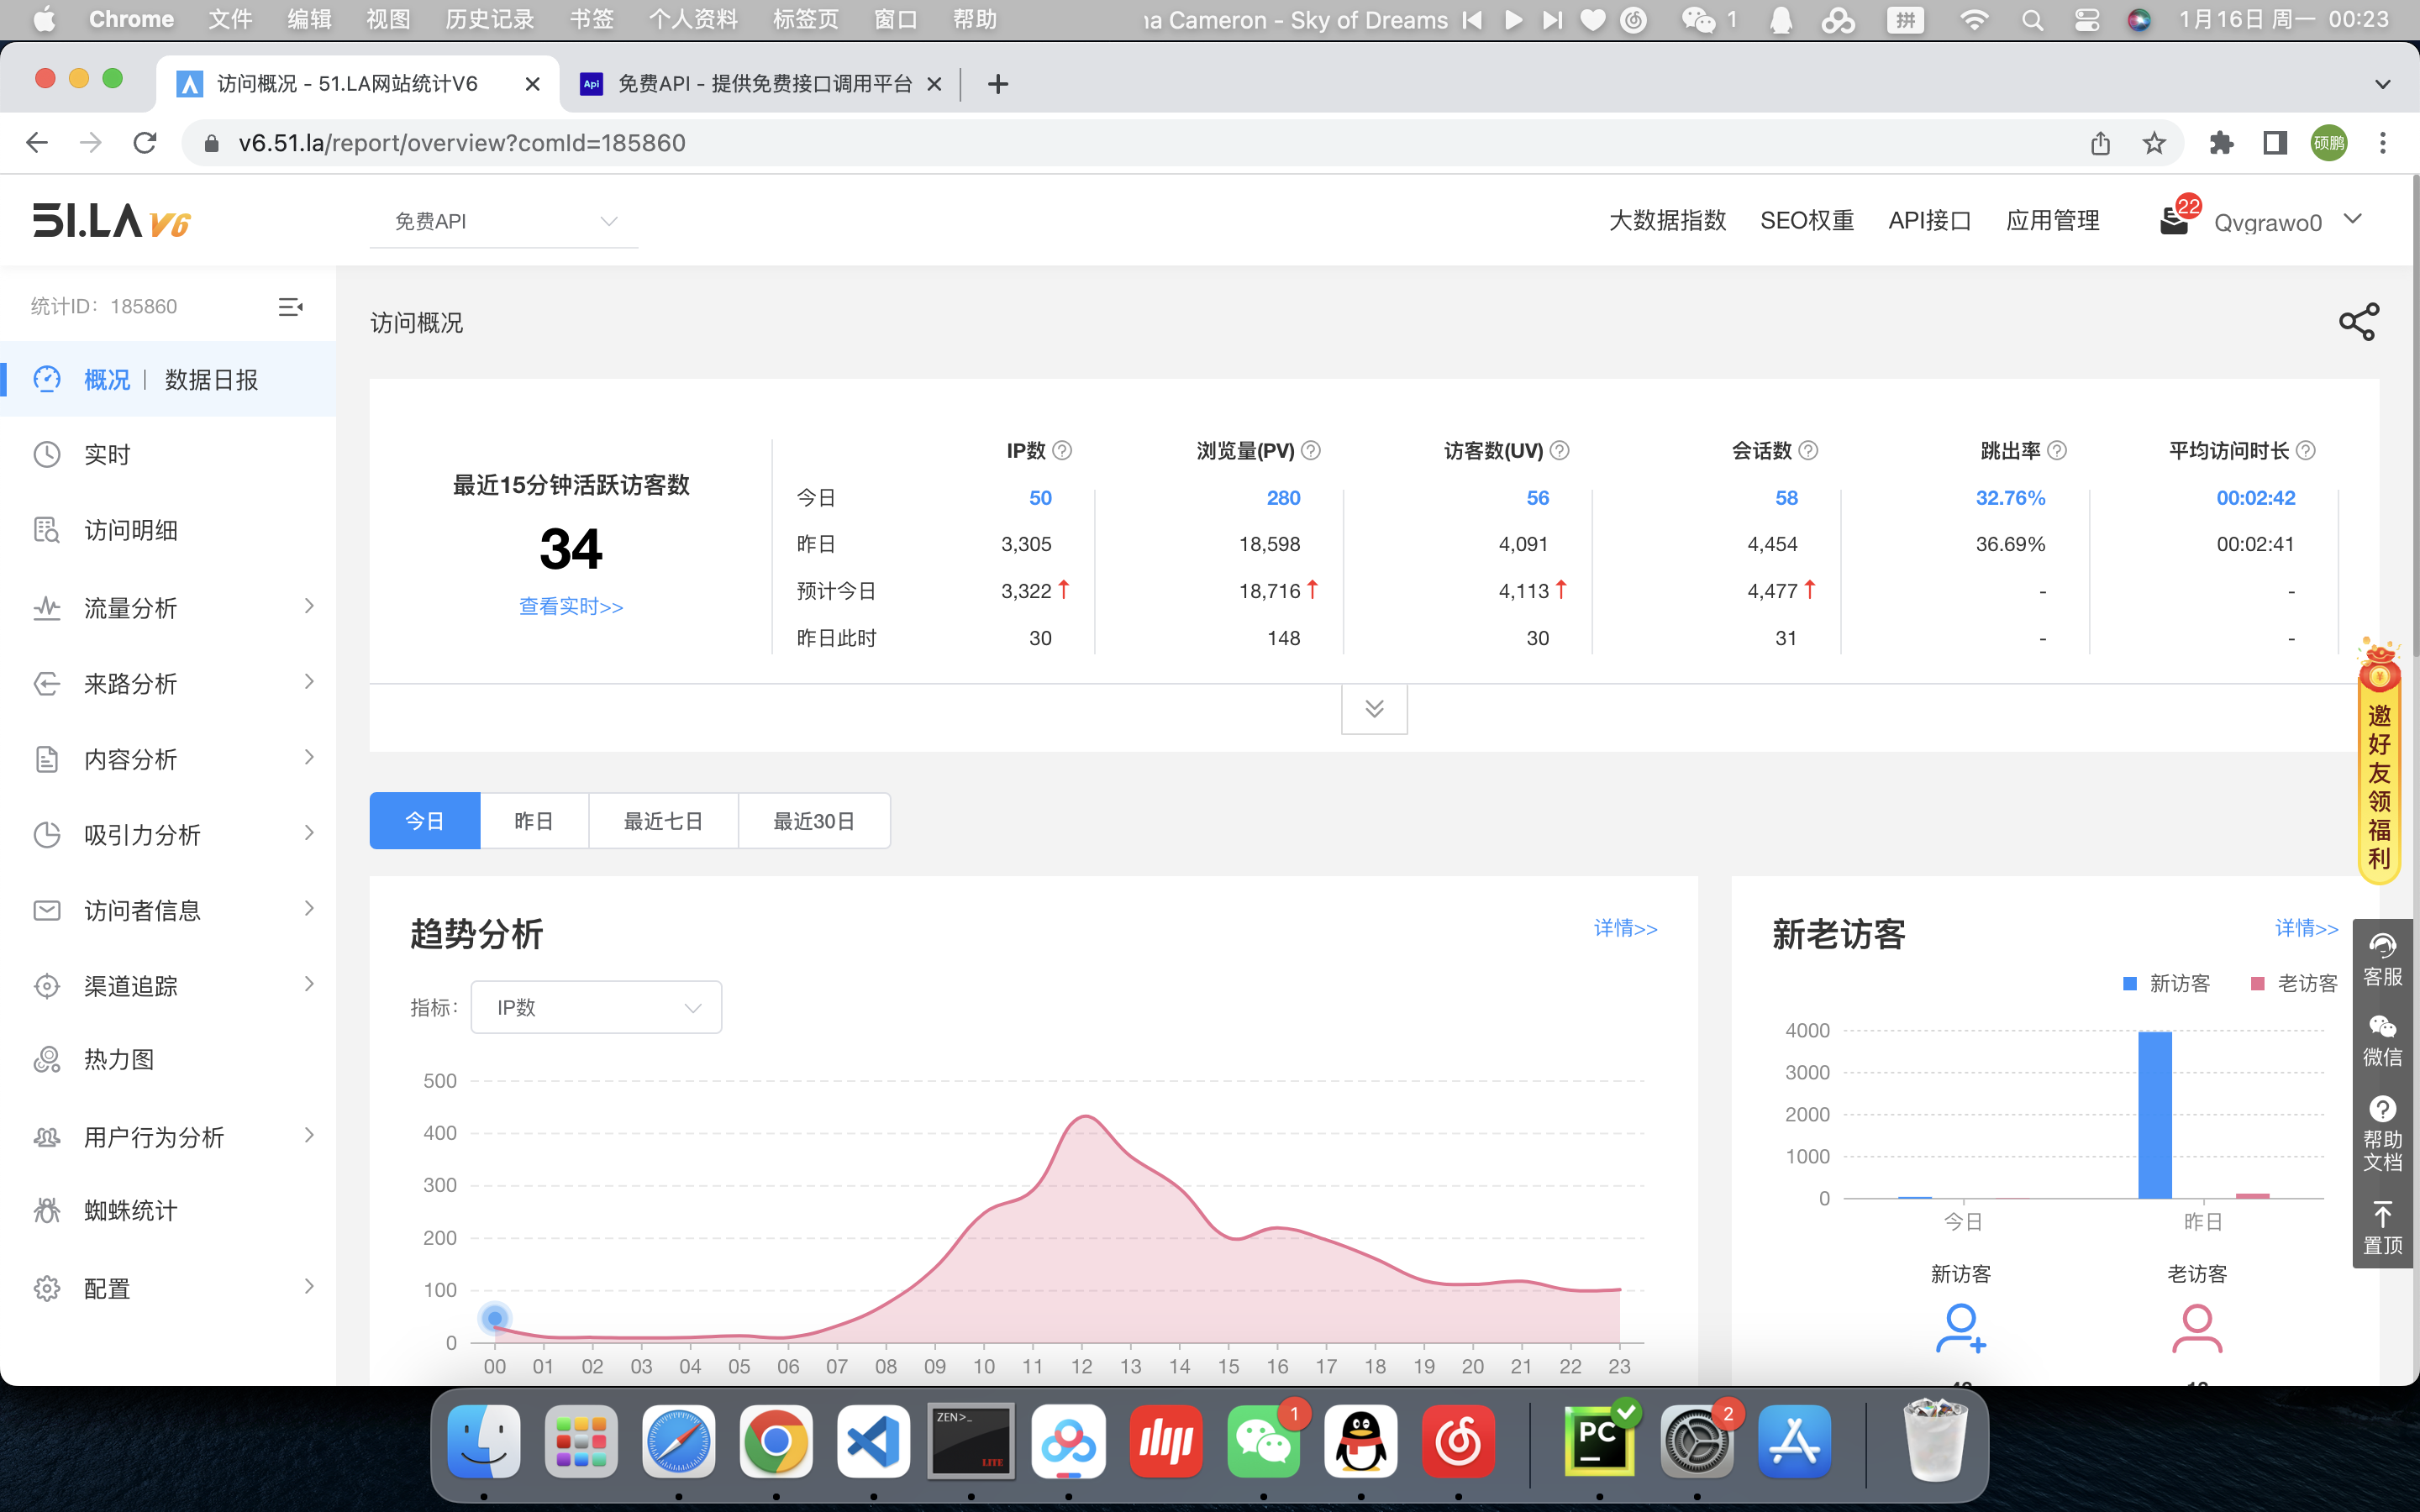This screenshot has width=2420, height=1512.
Task: Collapse the sidebar with the menu fold icon
Action: [290, 307]
